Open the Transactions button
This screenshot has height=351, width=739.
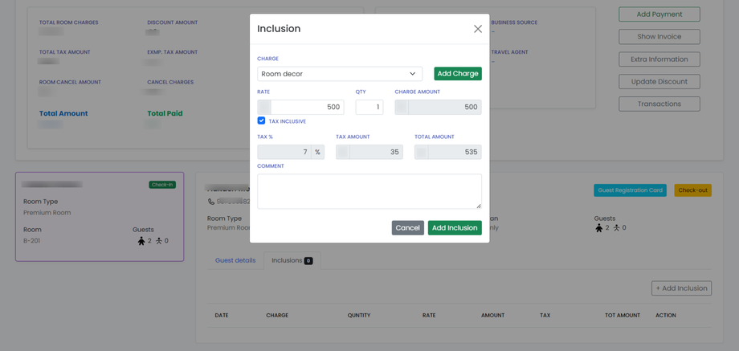point(659,104)
